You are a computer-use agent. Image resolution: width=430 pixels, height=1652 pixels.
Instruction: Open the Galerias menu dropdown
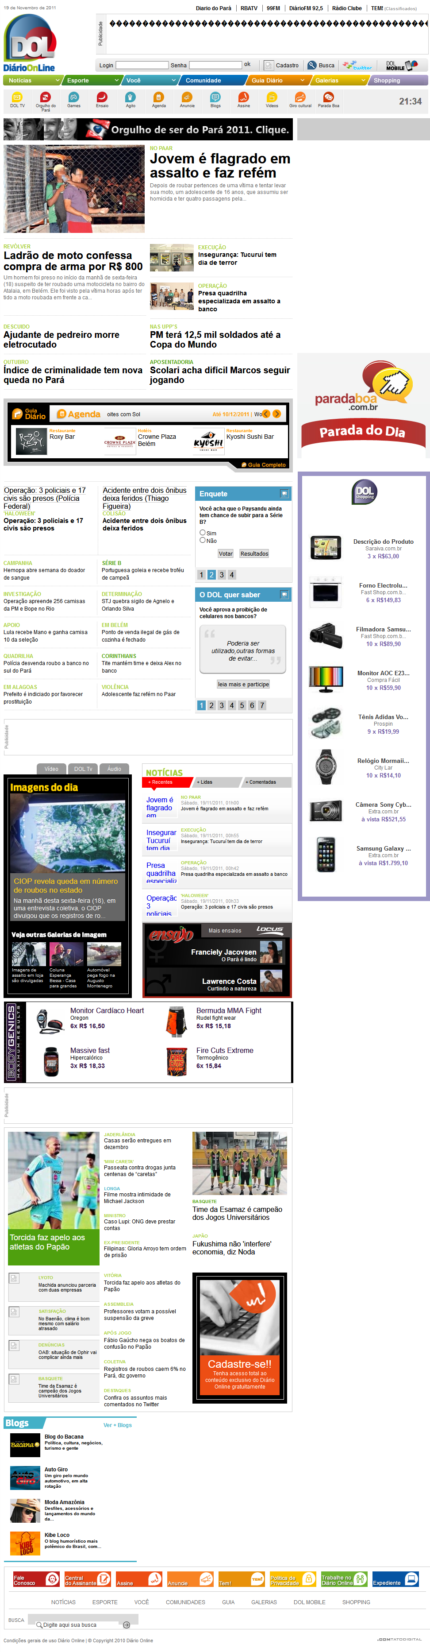(363, 81)
